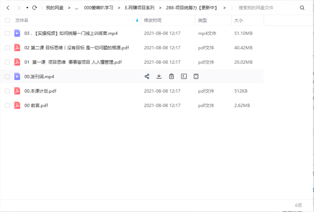This screenshot has height=212, width=314.
Task: Click the 2.62MB size value
Action: 242,105
